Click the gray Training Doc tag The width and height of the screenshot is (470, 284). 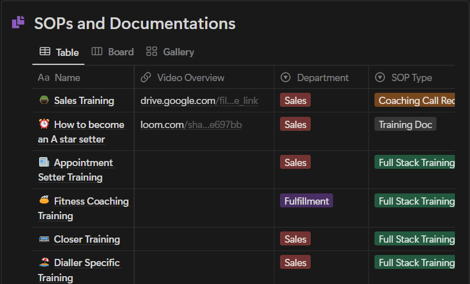pos(405,124)
